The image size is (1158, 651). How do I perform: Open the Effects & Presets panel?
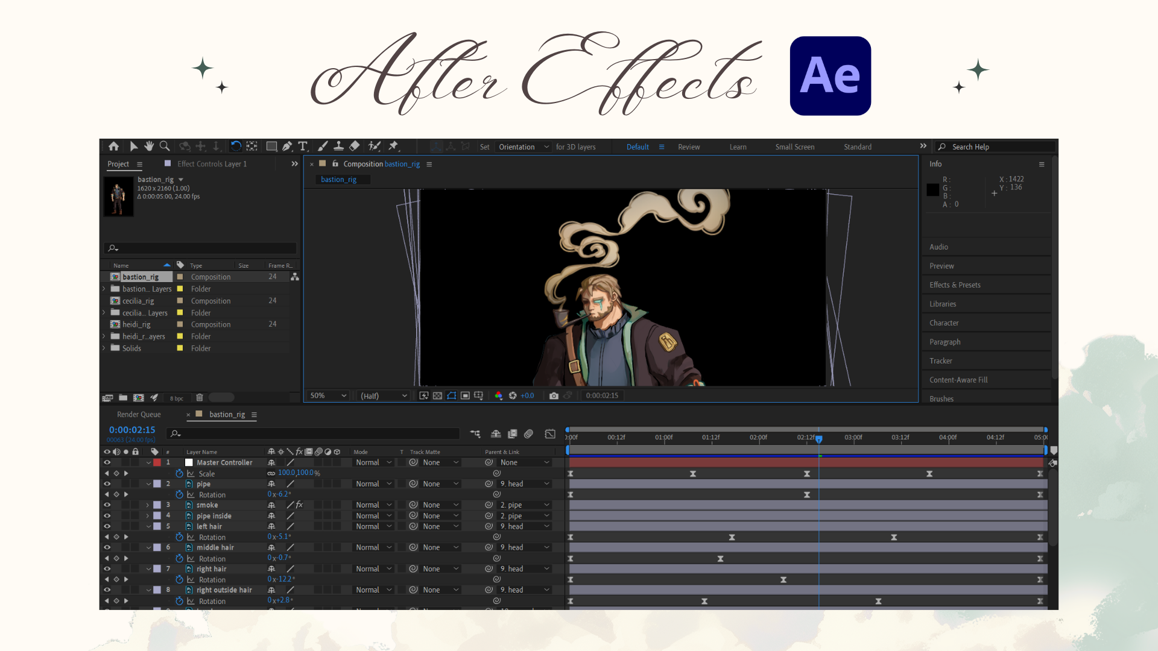[x=955, y=285]
